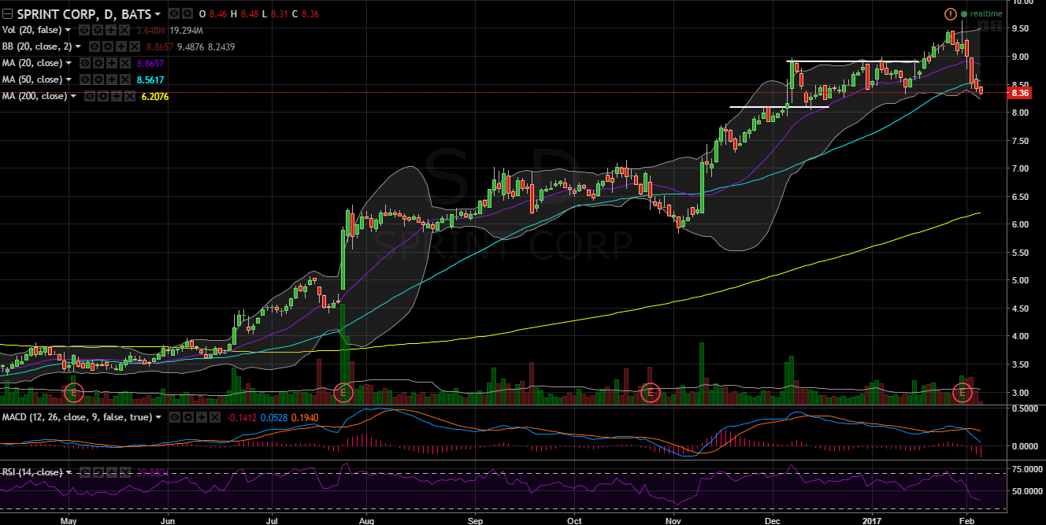Toggle visibility eye for Vol indicator
Viewport: 1046px width, 525px height.
pos(86,31)
